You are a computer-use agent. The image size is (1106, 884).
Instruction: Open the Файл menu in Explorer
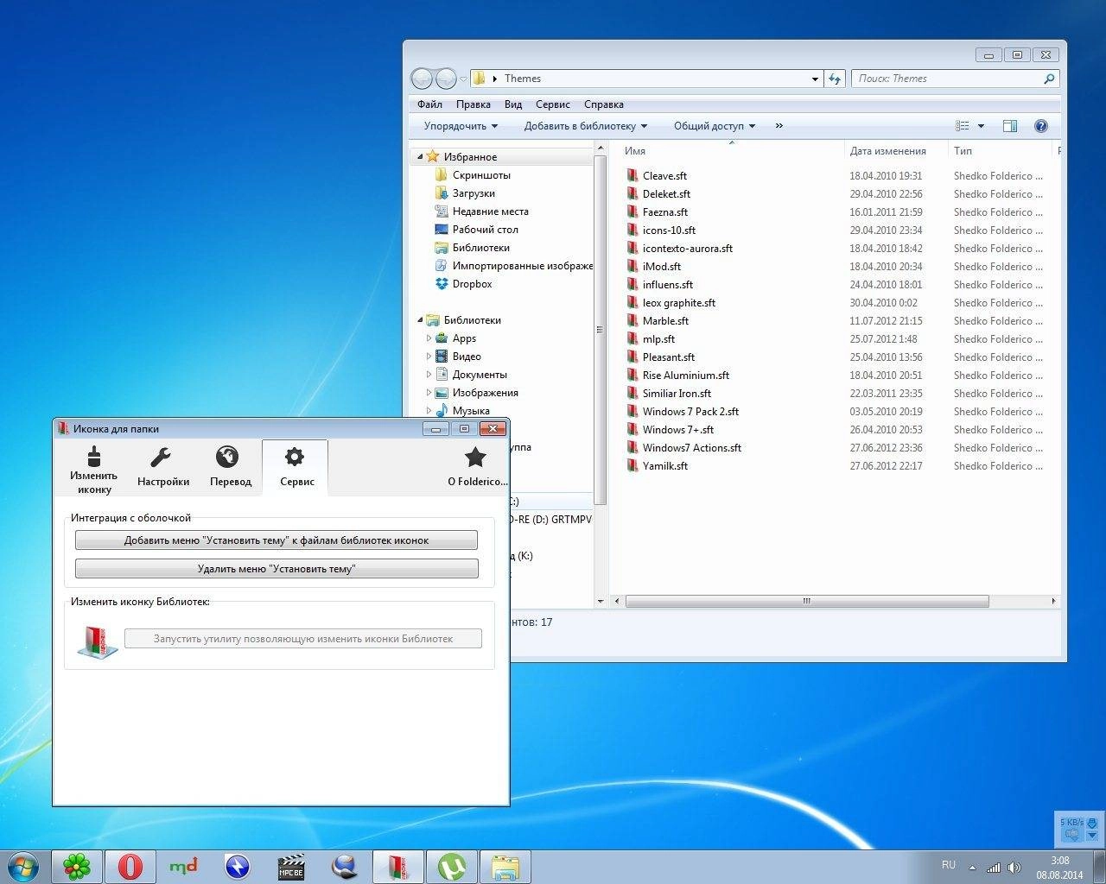[429, 104]
